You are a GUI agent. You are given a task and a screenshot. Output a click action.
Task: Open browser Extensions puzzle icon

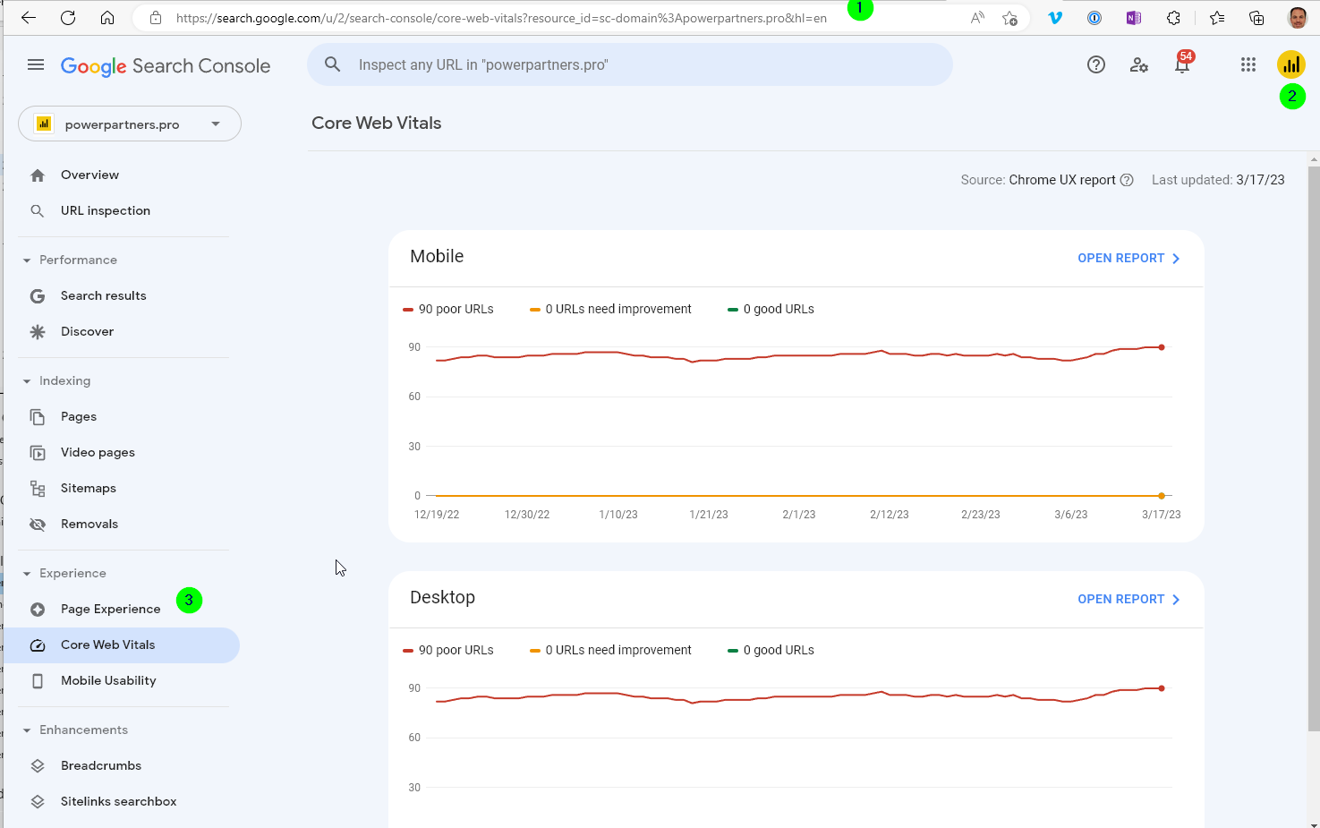pyautogui.click(x=1173, y=18)
